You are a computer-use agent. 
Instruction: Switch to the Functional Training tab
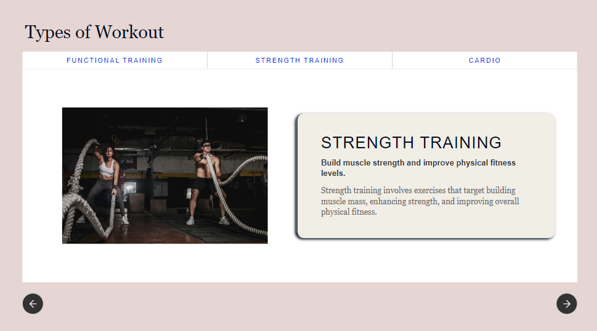point(115,60)
